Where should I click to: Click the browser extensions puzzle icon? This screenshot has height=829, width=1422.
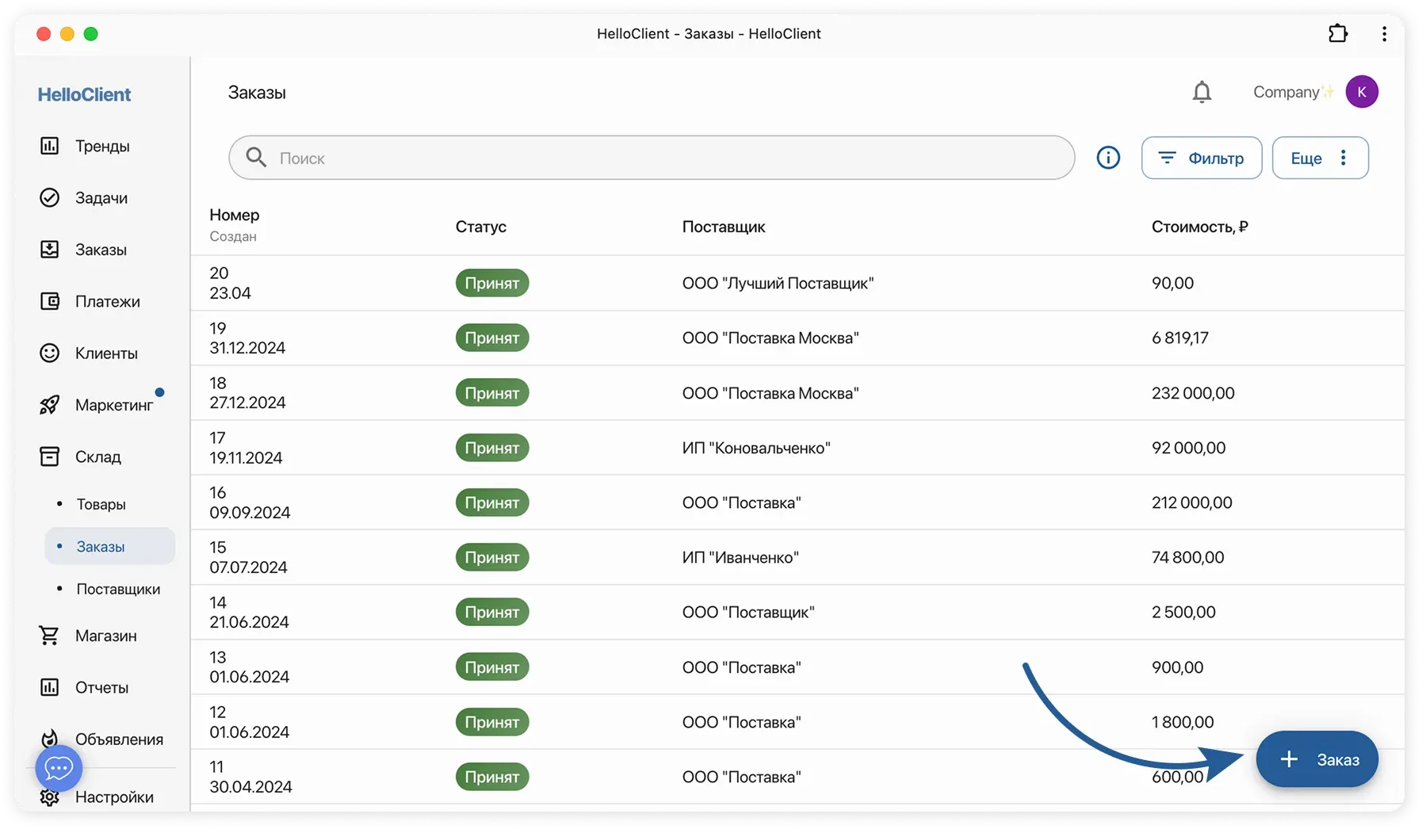pos(1337,33)
